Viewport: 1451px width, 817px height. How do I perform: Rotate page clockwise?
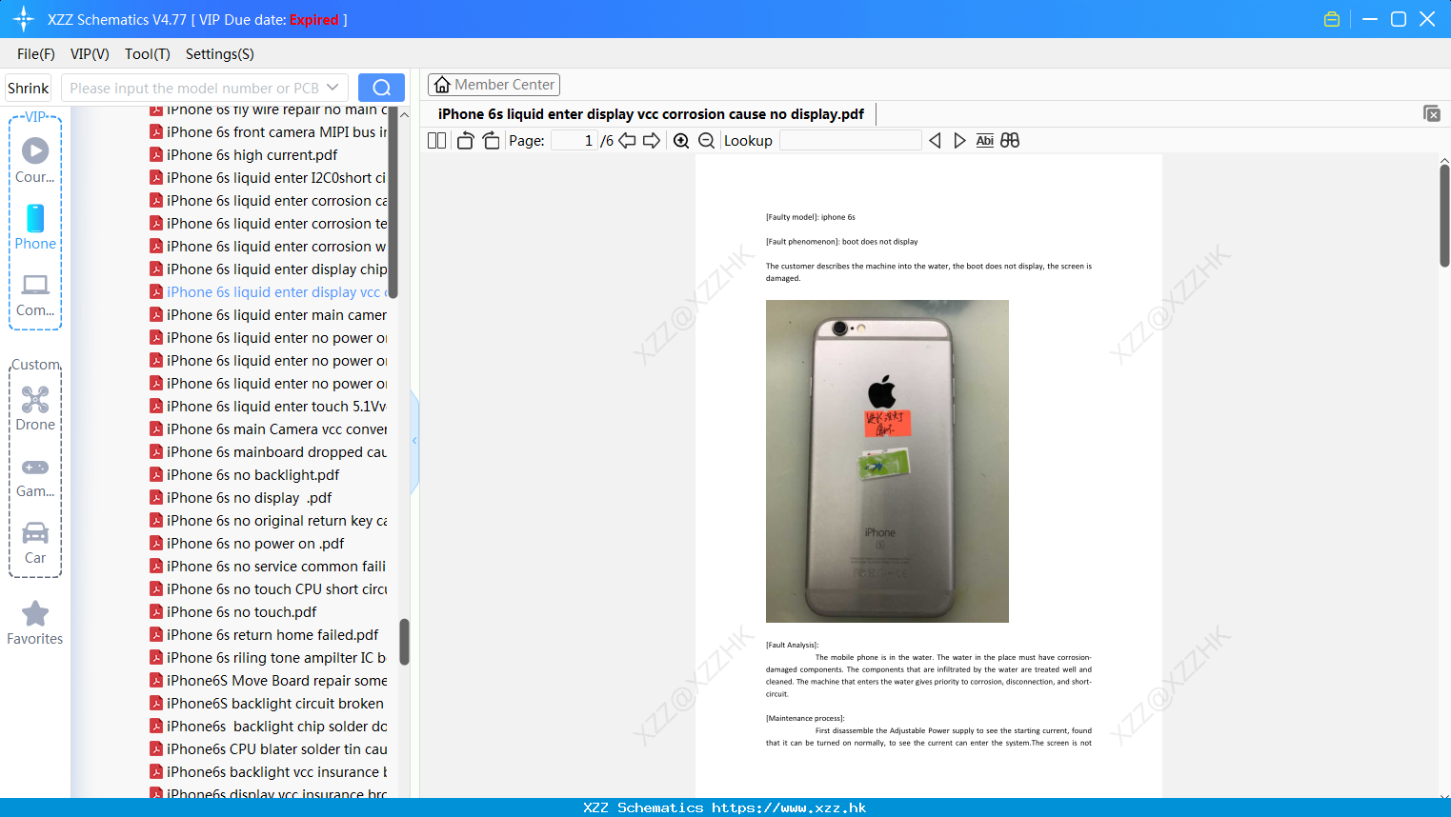pos(491,141)
